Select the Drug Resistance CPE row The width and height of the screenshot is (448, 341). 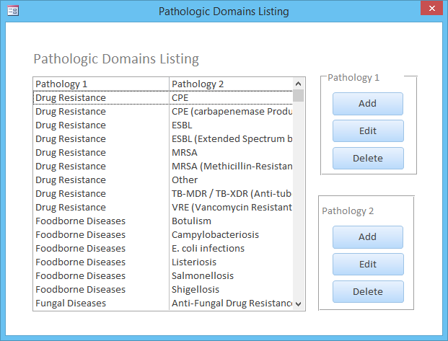coord(163,97)
